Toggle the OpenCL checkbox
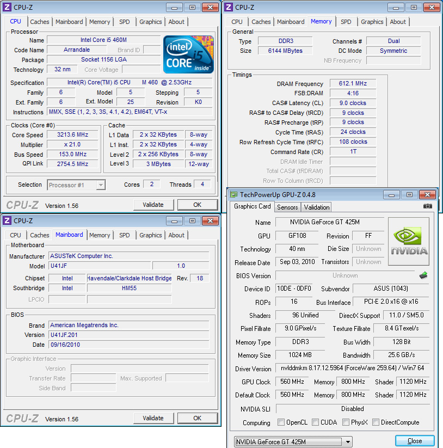The image size is (443, 448). [x=281, y=422]
